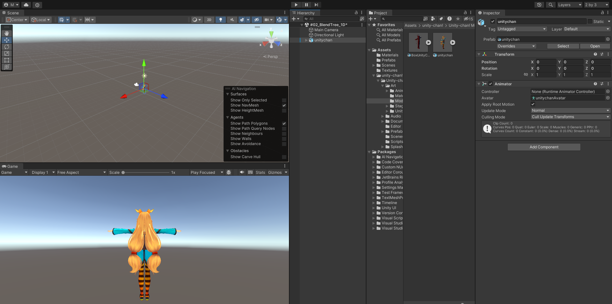Enable Show HeightMesh
This screenshot has width=612, height=304.
point(284,110)
